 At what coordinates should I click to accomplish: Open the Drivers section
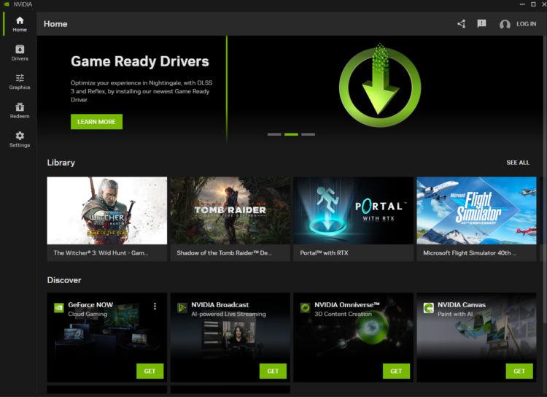[x=20, y=53]
